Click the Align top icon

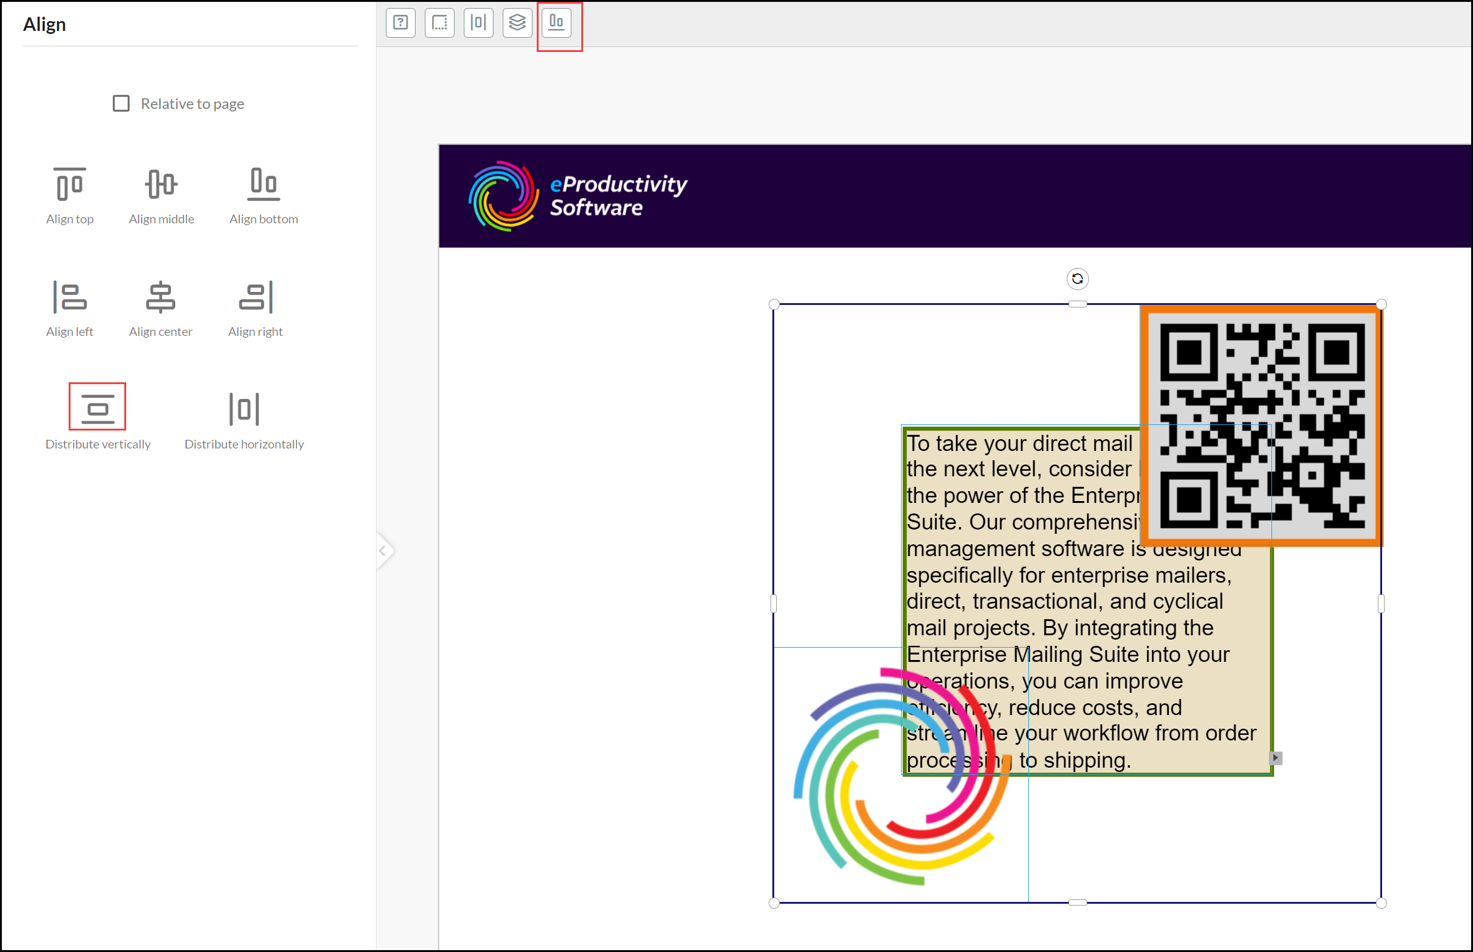point(70,184)
